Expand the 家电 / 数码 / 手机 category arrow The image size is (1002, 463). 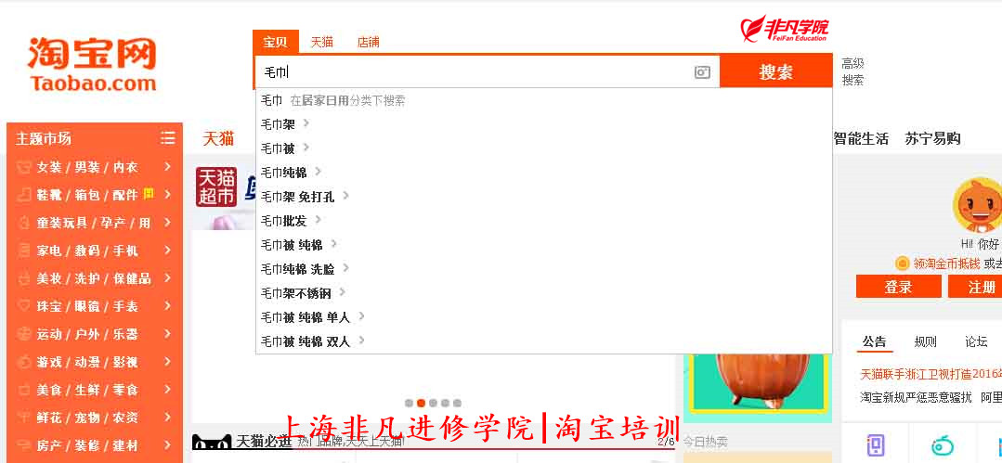[167, 251]
